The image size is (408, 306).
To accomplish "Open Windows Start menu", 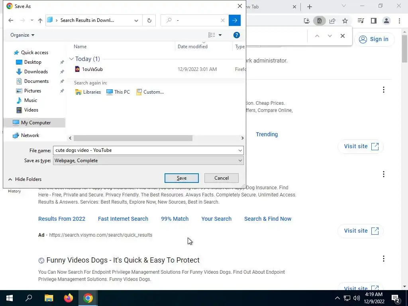I will [x=10, y=298].
